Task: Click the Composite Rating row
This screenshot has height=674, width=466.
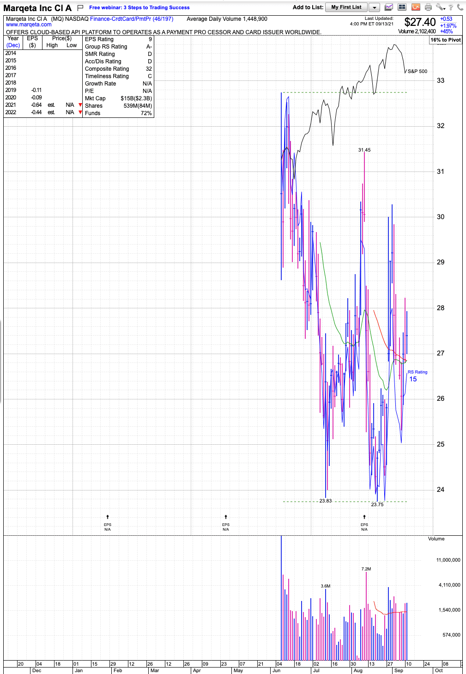Action: coord(118,69)
